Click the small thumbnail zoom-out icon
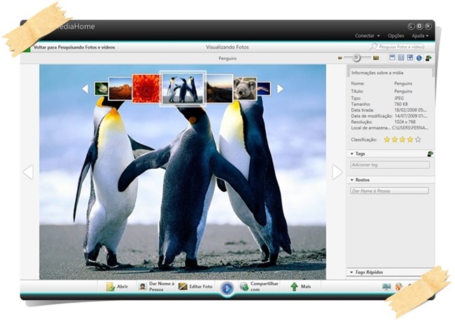The width and height of the screenshot is (455, 320). click(x=340, y=58)
